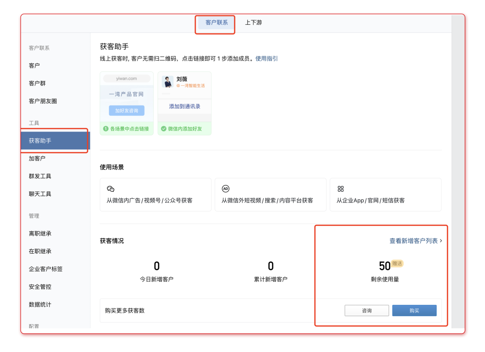
Task: Click the app grid icon in third scenario card
Action: (x=341, y=189)
